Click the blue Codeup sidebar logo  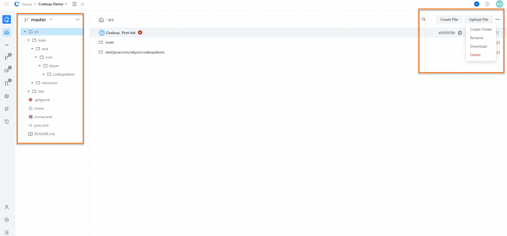[7, 19]
